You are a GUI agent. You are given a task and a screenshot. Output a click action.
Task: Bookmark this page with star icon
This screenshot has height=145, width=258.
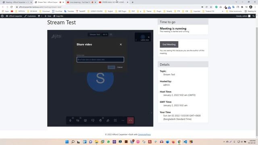tap(211, 7)
